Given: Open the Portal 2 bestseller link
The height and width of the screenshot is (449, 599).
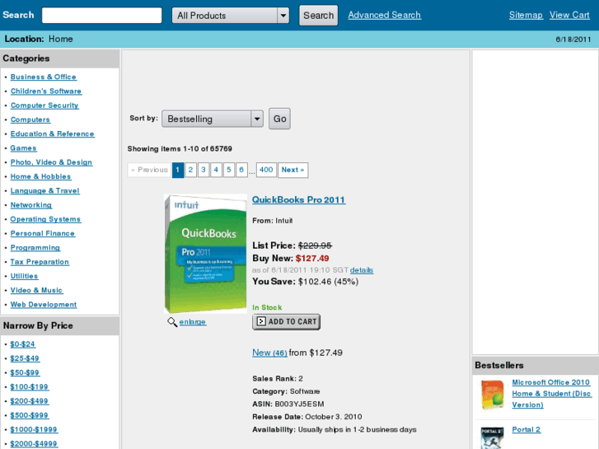Looking at the screenshot, I should click(x=526, y=429).
